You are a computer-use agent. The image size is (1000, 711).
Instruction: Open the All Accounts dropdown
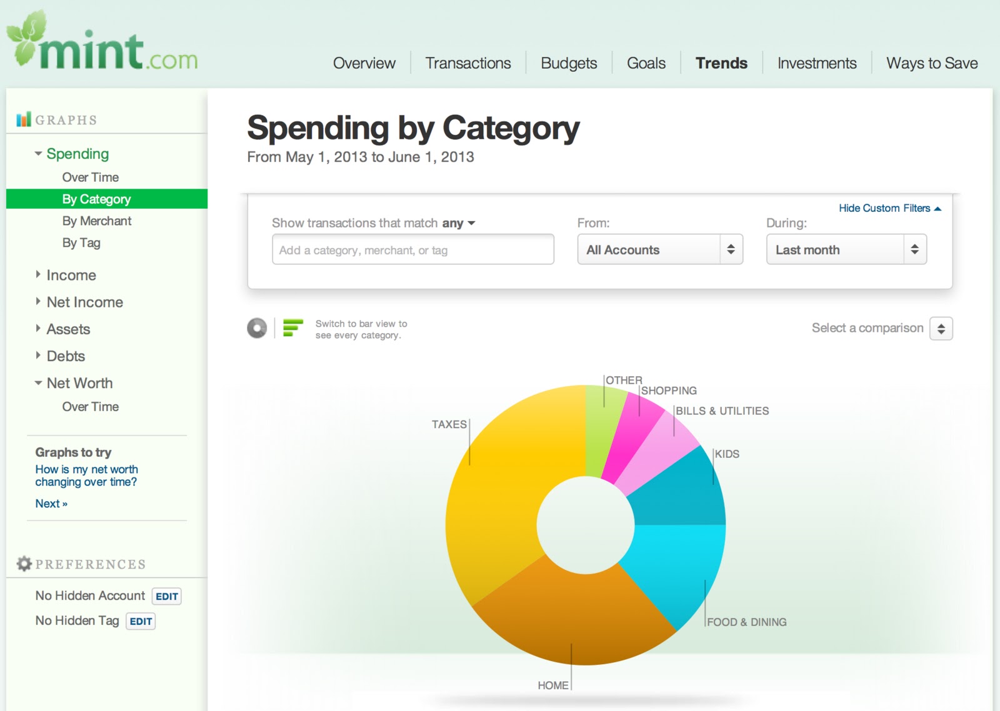pos(659,249)
